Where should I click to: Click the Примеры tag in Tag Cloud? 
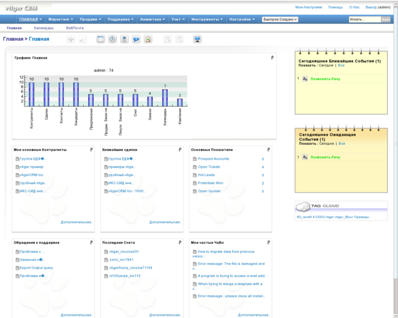361,217
